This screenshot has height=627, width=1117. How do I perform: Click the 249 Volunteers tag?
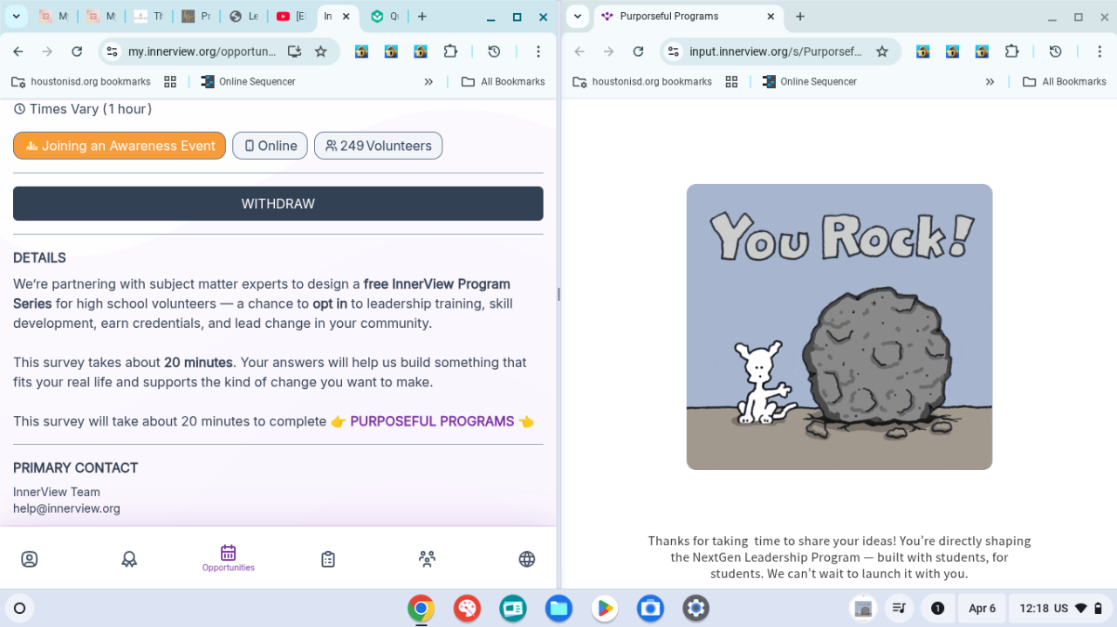(379, 146)
